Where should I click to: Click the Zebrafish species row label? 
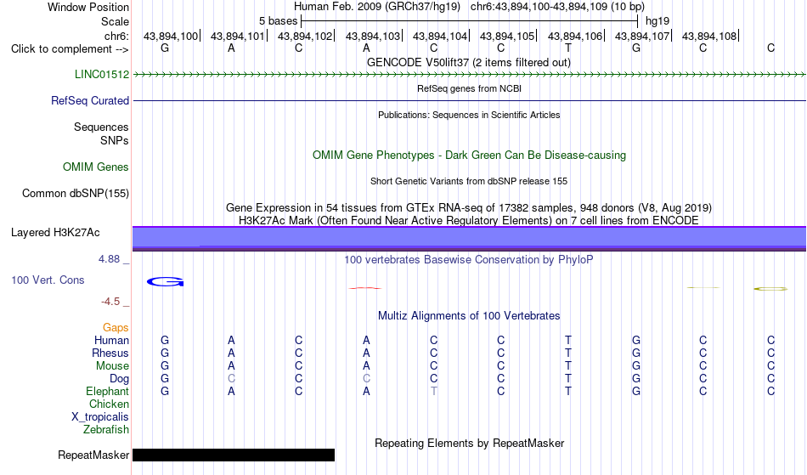tap(106, 430)
